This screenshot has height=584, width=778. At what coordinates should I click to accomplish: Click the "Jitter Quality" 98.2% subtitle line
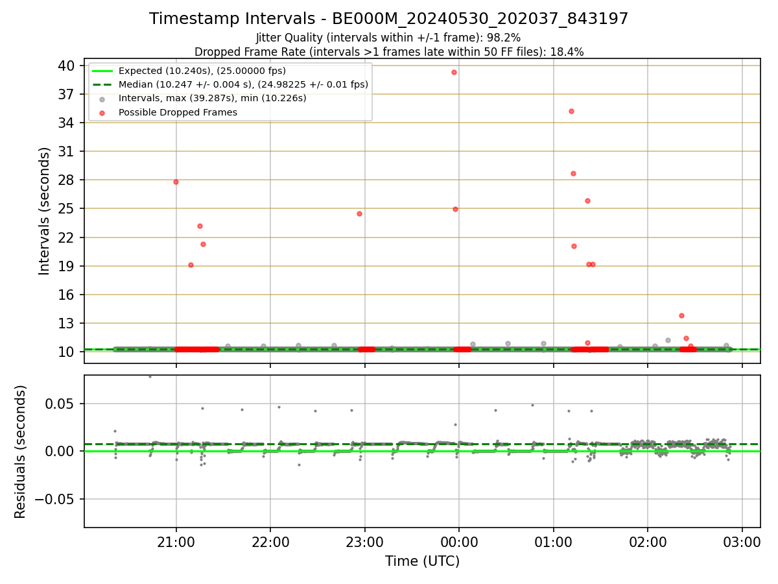click(388, 38)
